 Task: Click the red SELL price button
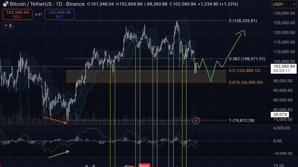click(18, 14)
